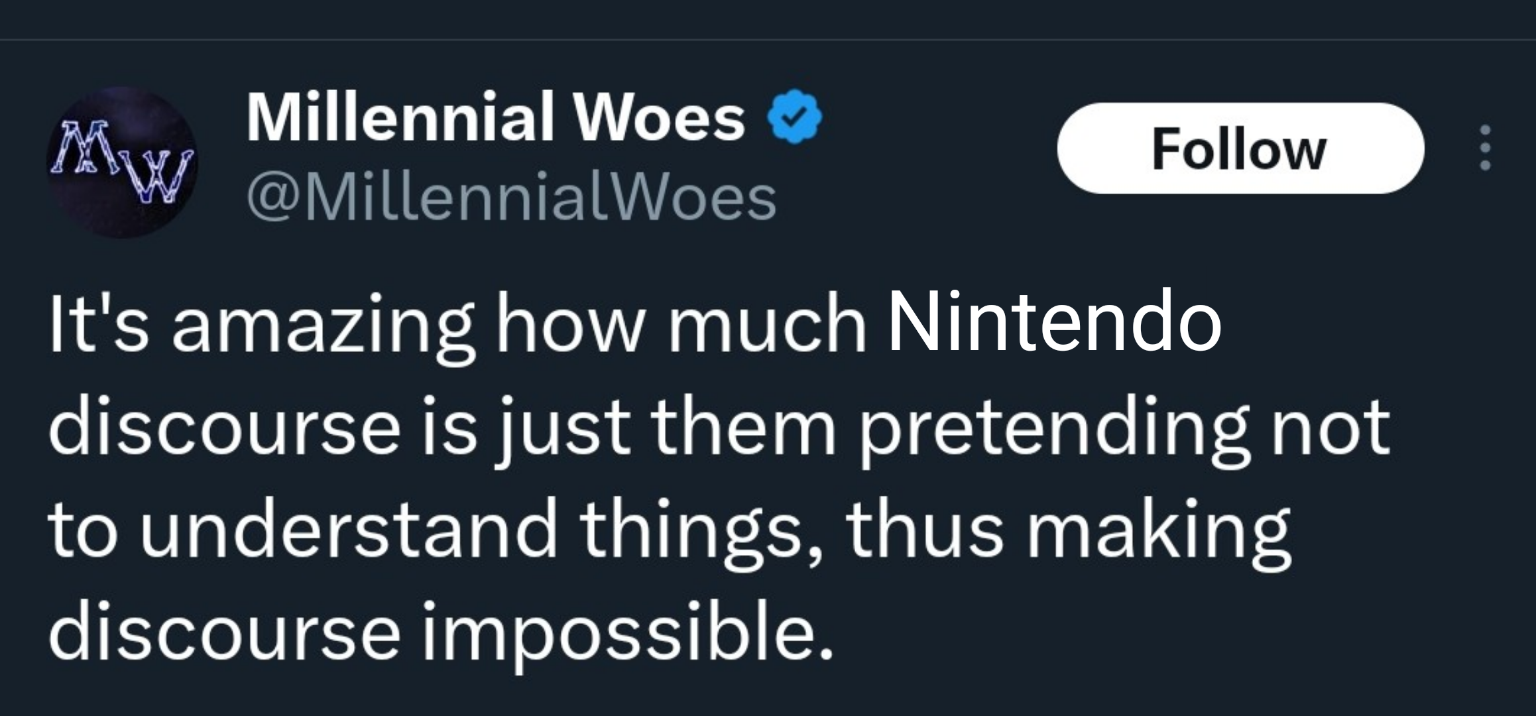The height and width of the screenshot is (716, 1536).
Task: Click the blue verified checkmark badge
Action: pyautogui.click(x=794, y=119)
